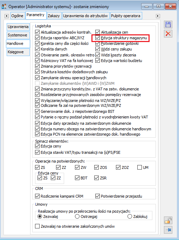Viewport: 179px width, 240px height.
Task: Open the Uprawnienia do atrybutów tab
Action: (85, 16)
